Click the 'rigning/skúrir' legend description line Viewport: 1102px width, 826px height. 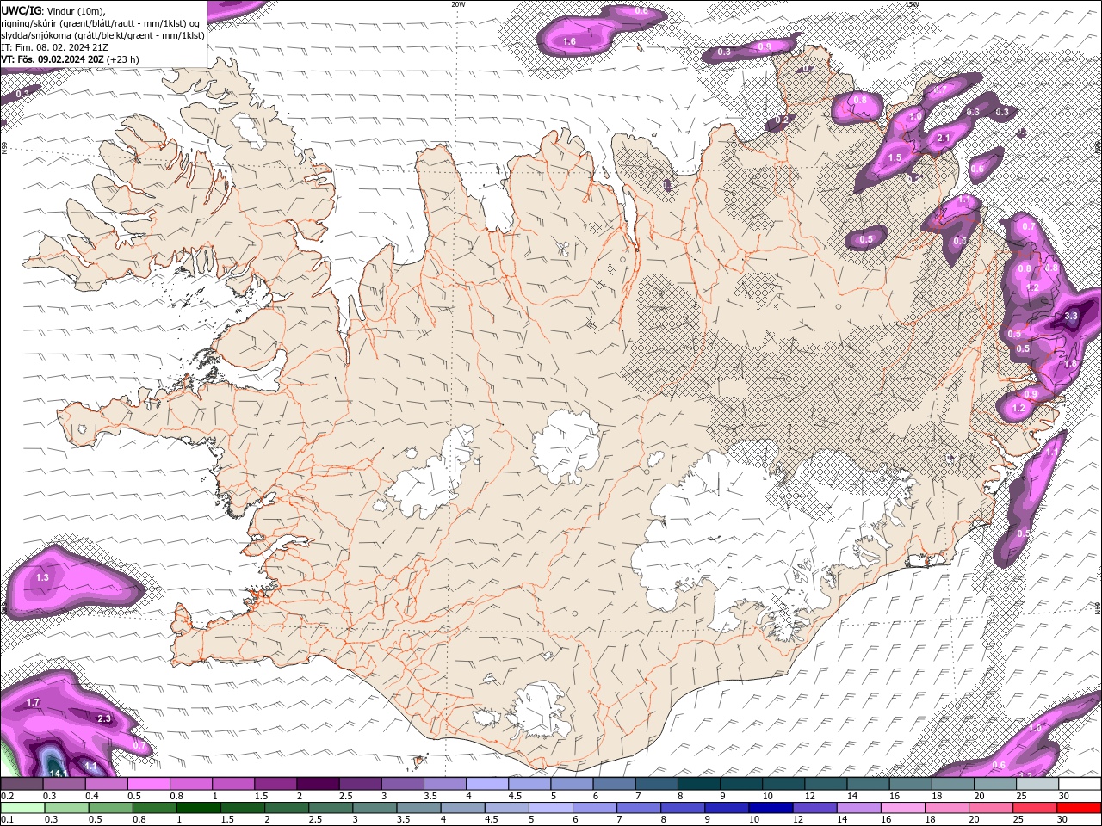pyautogui.click(x=101, y=22)
